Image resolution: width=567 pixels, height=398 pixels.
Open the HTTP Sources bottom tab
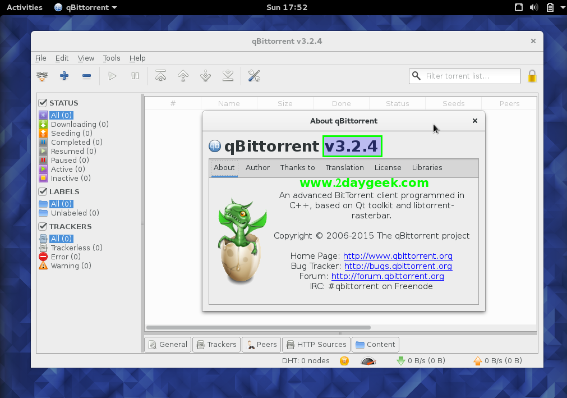(316, 345)
